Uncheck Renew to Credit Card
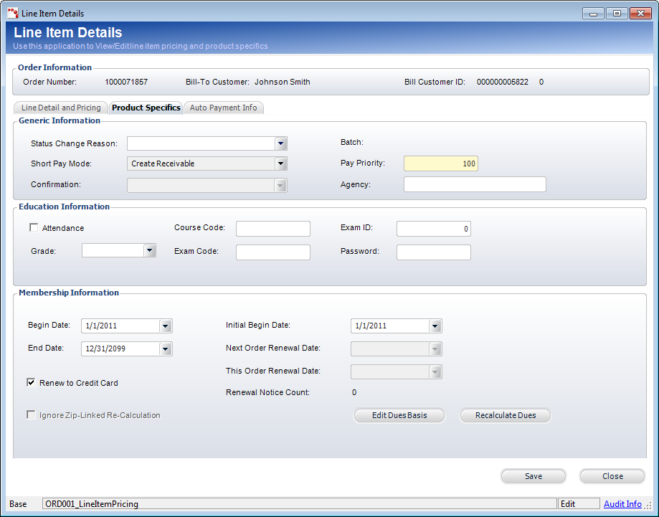Viewport: 659px width, 517px height. coord(31,383)
